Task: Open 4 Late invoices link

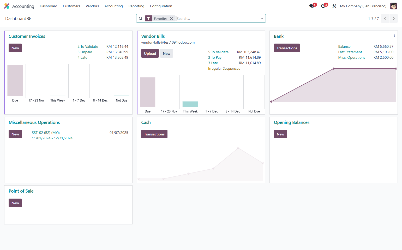Action: pos(82,57)
